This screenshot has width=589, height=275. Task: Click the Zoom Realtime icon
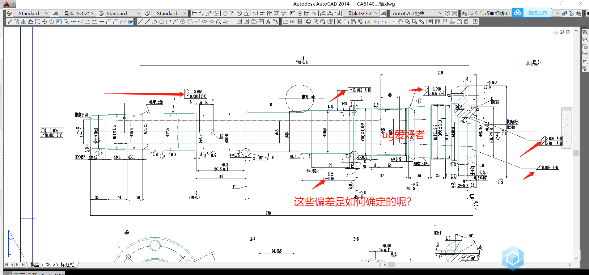point(408,22)
